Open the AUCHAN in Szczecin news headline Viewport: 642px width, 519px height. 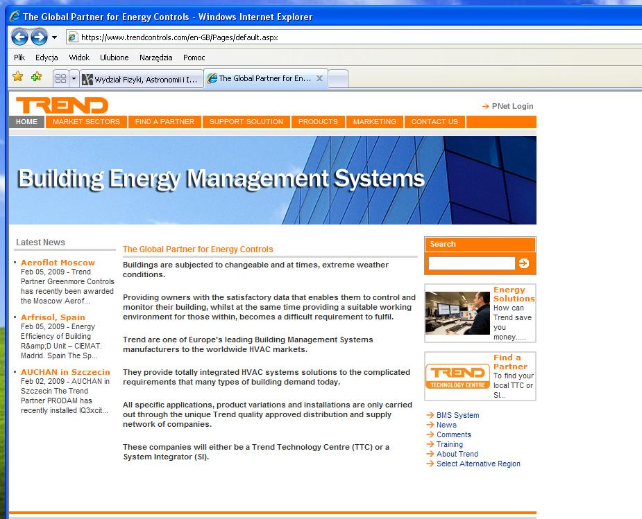(65, 372)
